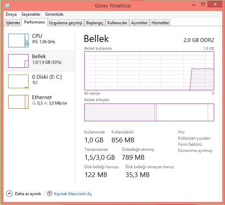Select the Performans tab

click(34, 22)
